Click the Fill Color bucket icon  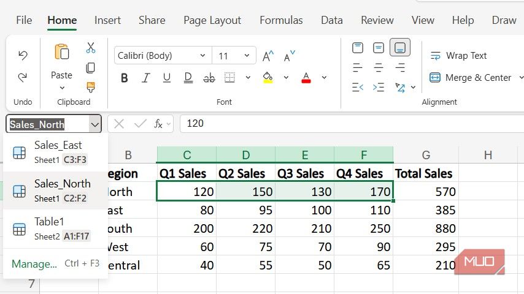268,77
